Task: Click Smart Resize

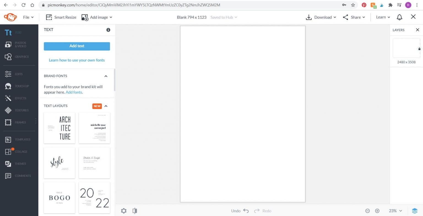Action: click(61, 17)
